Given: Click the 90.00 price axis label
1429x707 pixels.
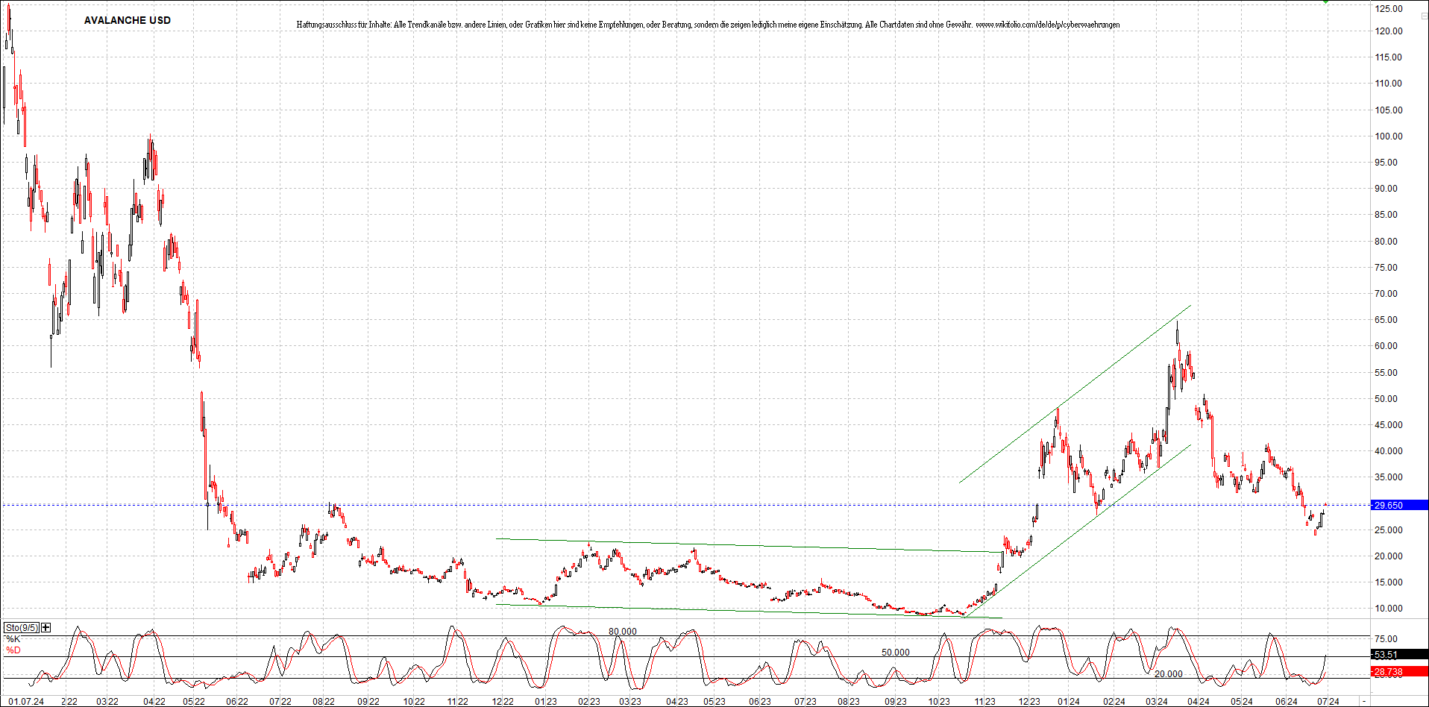Looking at the screenshot, I should [1386, 189].
